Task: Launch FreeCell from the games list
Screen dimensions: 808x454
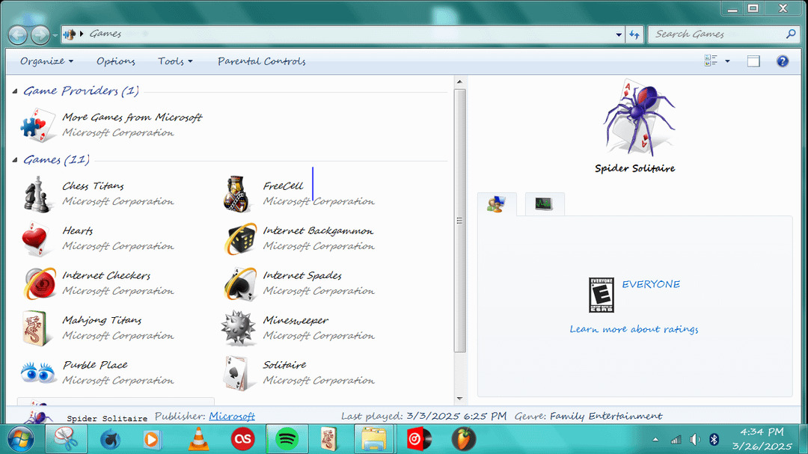Action: [x=238, y=194]
